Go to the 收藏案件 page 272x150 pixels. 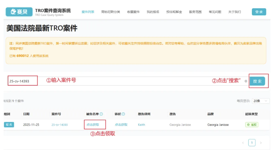coord(133,12)
